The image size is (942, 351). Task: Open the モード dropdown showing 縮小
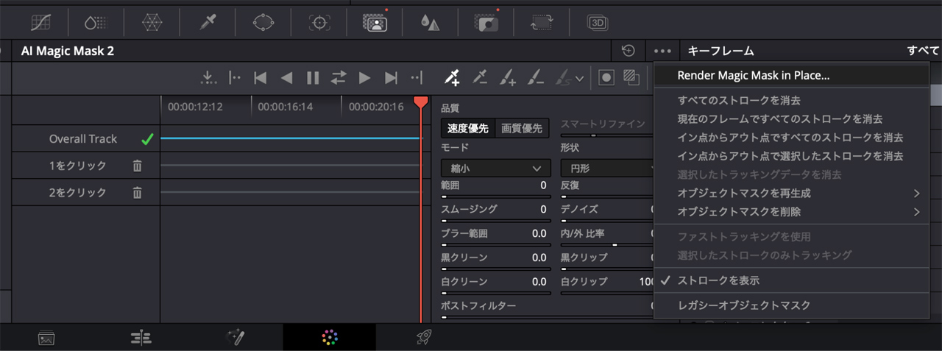495,169
